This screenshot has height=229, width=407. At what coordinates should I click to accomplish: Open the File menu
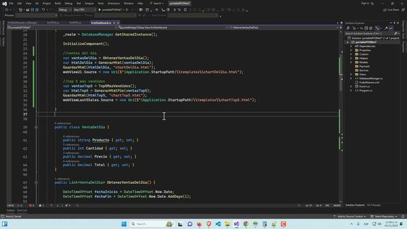click(x=11, y=3)
